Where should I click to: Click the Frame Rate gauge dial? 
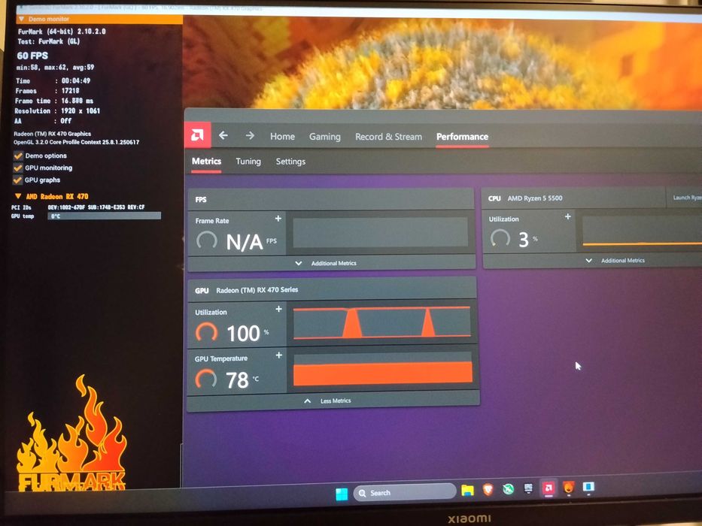coord(207,240)
